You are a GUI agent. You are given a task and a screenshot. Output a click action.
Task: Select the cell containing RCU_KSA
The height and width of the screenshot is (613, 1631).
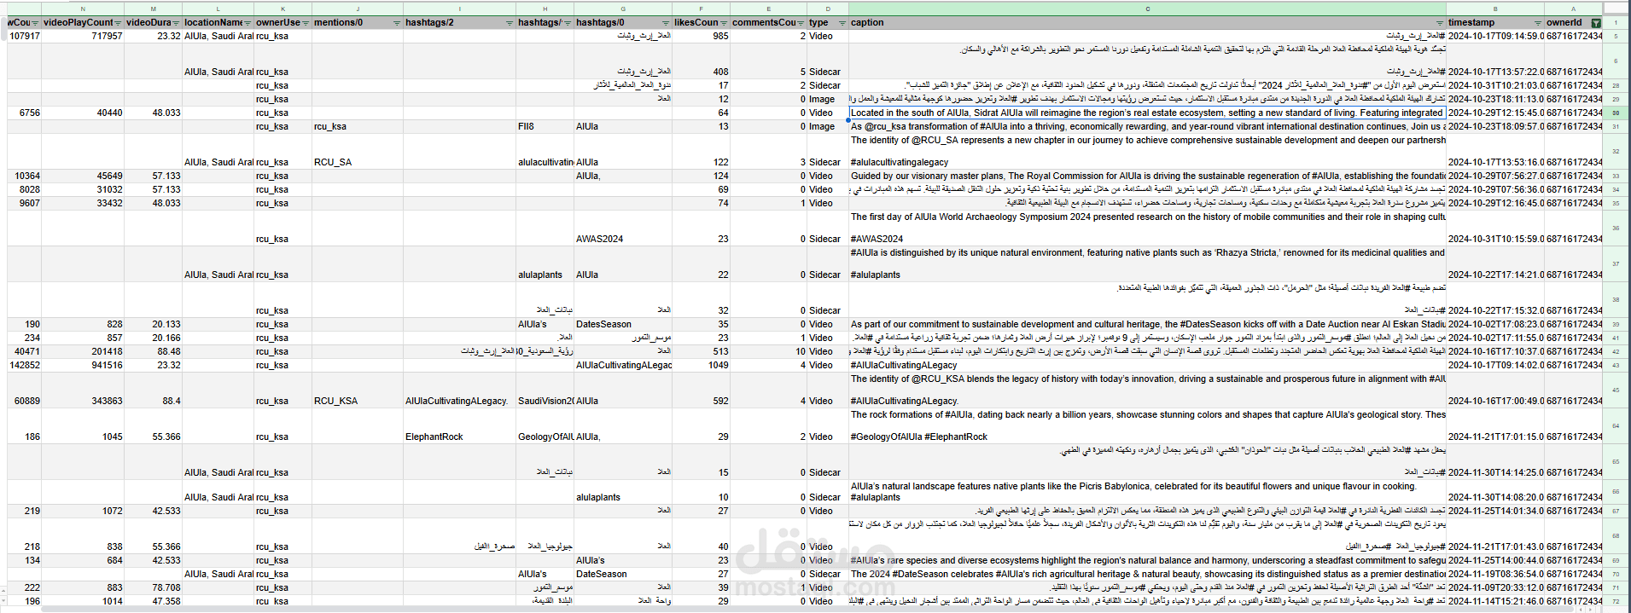pyautogui.click(x=358, y=390)
